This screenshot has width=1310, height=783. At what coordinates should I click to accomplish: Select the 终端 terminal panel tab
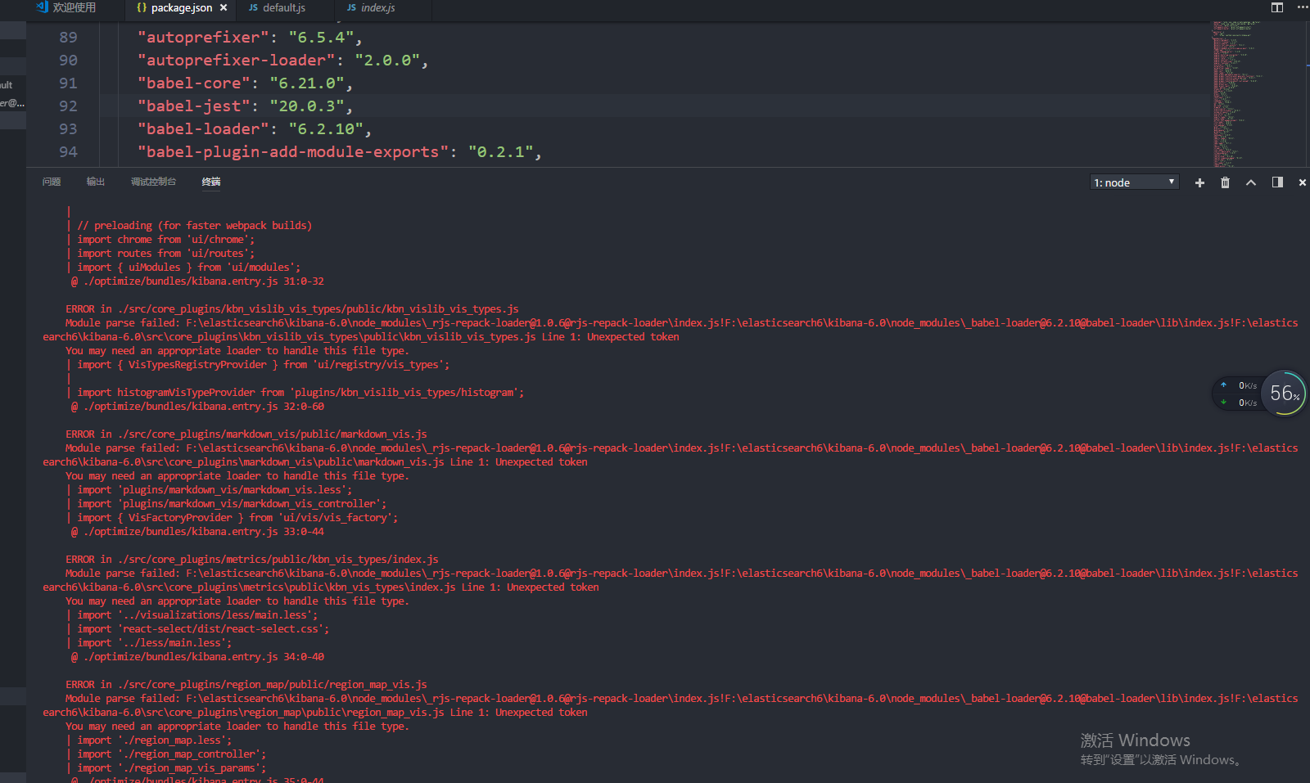coord(211,182)
